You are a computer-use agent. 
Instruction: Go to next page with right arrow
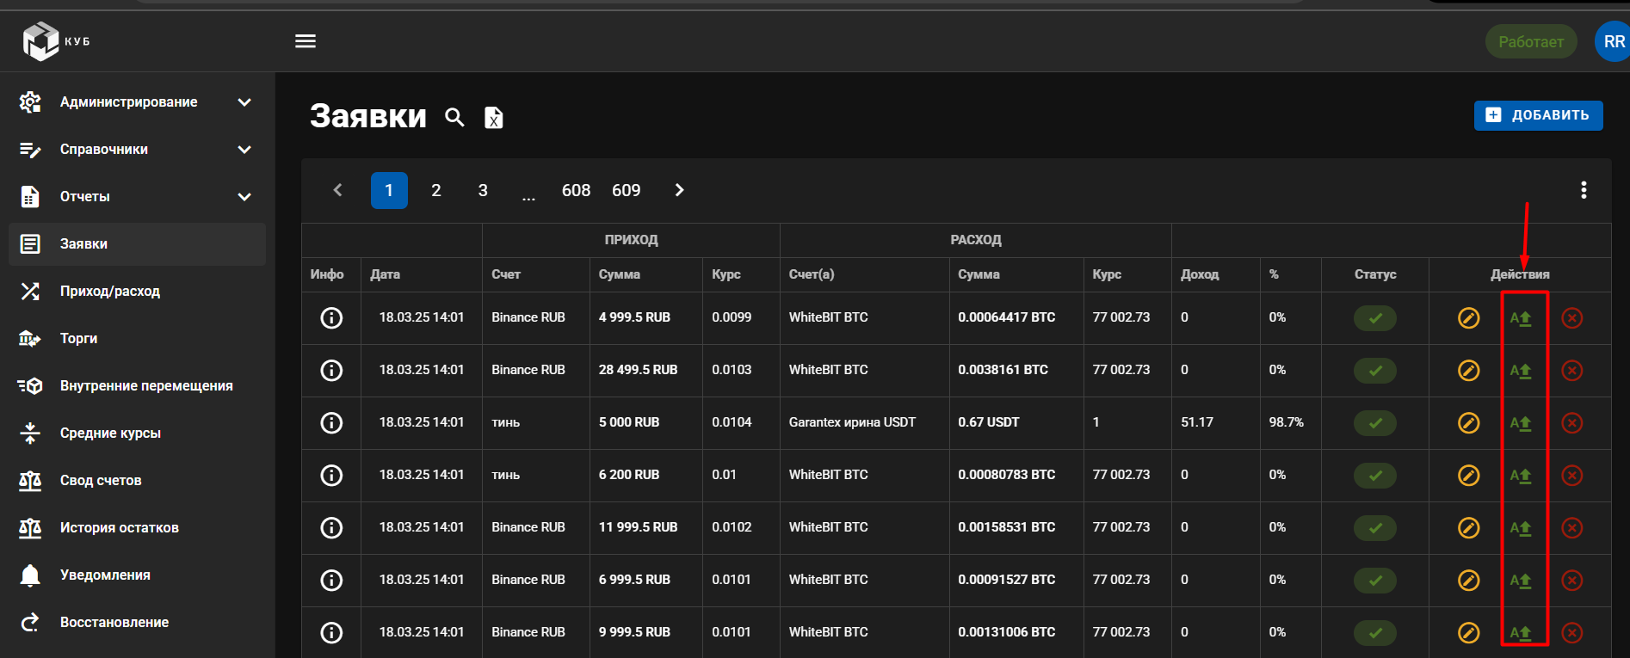pyautogui.click(x=679, y=190)
